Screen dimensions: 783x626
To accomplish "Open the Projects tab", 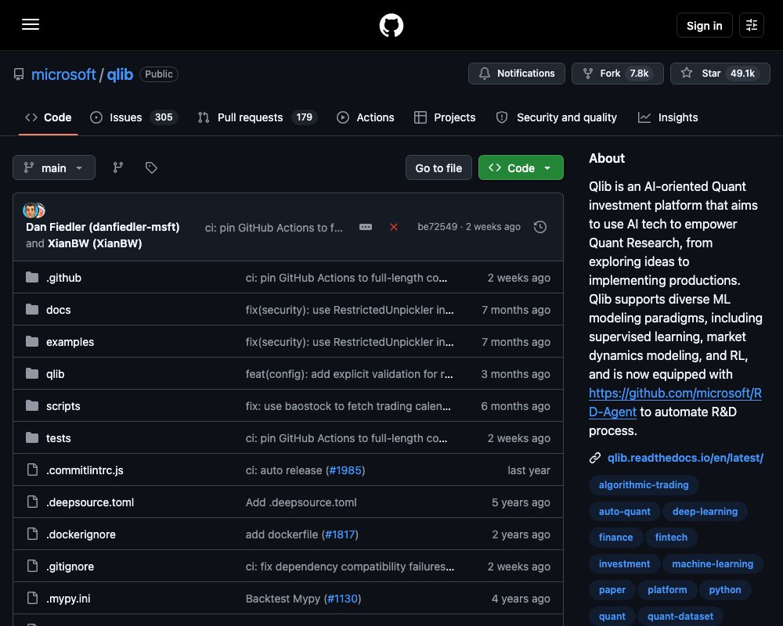I will [445, 117].
